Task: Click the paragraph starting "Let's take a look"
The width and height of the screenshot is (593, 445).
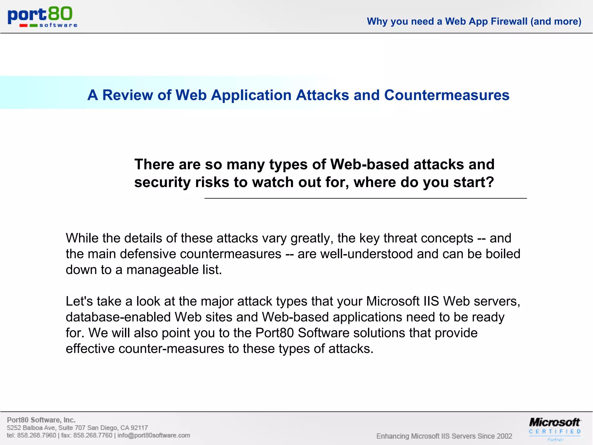Action: coord(292,325)
